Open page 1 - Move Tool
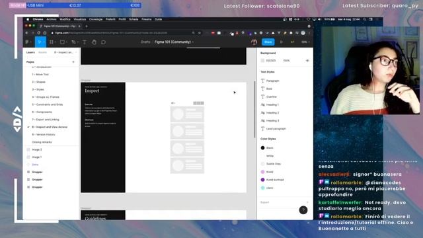The width and height of the screenshot is (423, 238). point(40,75)
